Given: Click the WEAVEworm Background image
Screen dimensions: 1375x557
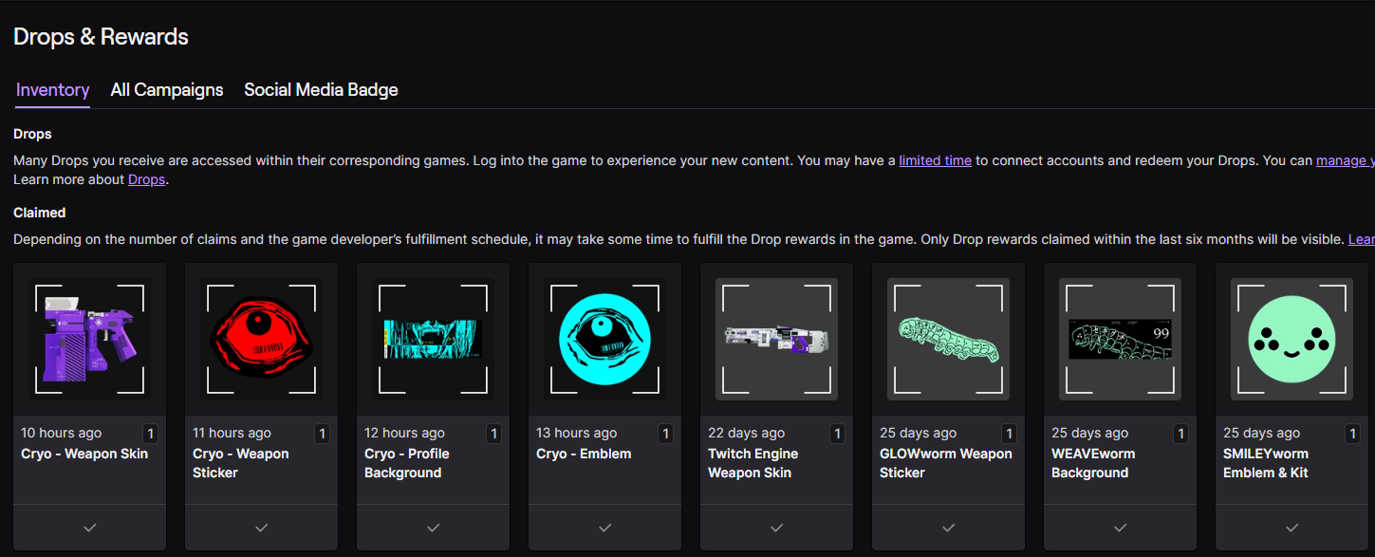Looking at the screenshot, I should click(1120, 339).
